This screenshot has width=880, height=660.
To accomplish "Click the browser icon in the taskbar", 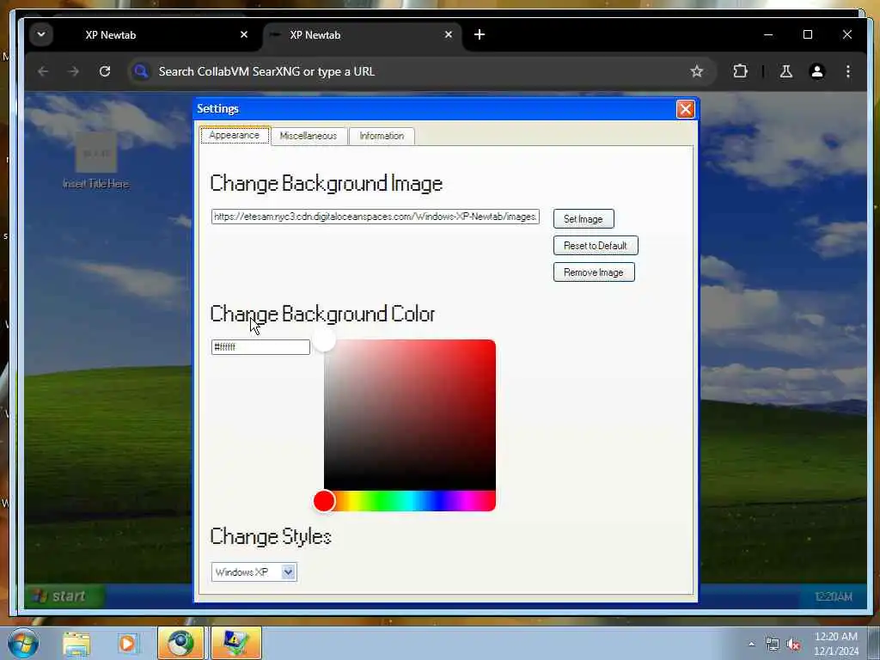I will (180, 643).
